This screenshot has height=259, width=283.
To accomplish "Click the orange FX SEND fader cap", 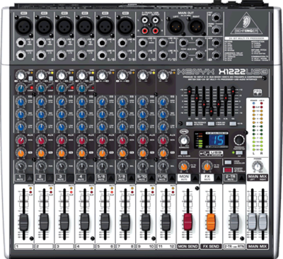I will [211, 222].
